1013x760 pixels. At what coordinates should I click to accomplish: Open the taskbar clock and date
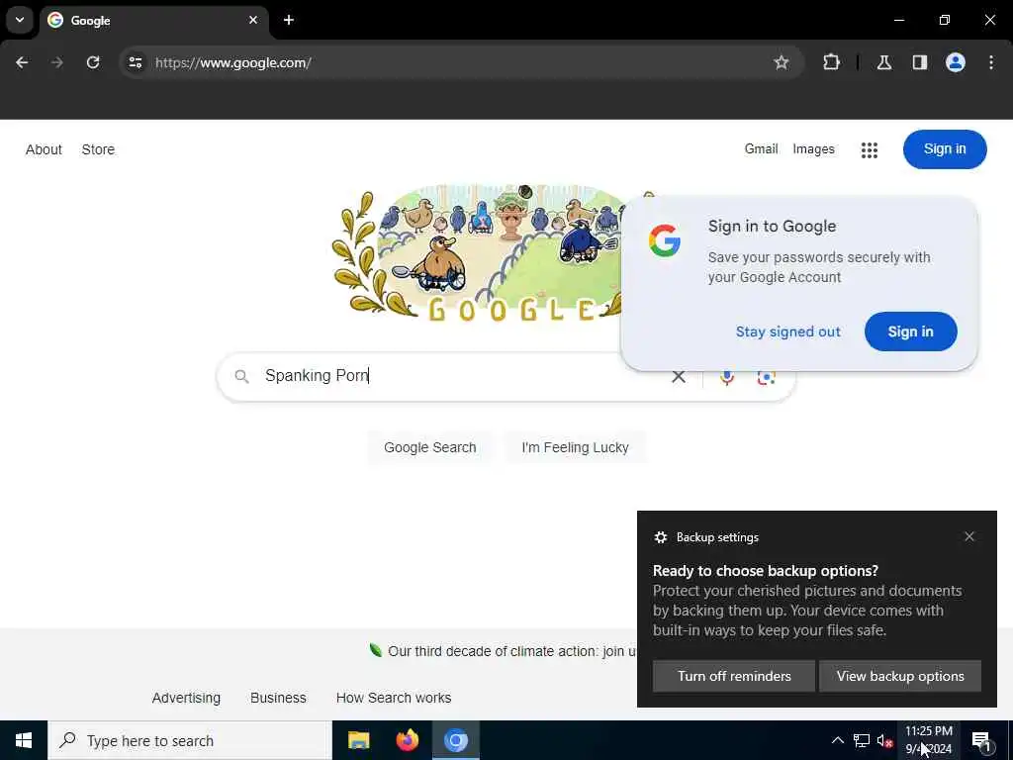tap(928, 740)
